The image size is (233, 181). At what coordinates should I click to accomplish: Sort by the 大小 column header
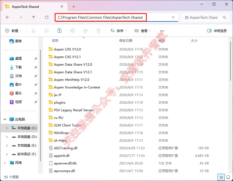click(194, 40)
